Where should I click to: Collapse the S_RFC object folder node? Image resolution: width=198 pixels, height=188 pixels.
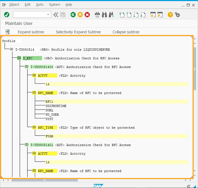click(19, 58)
